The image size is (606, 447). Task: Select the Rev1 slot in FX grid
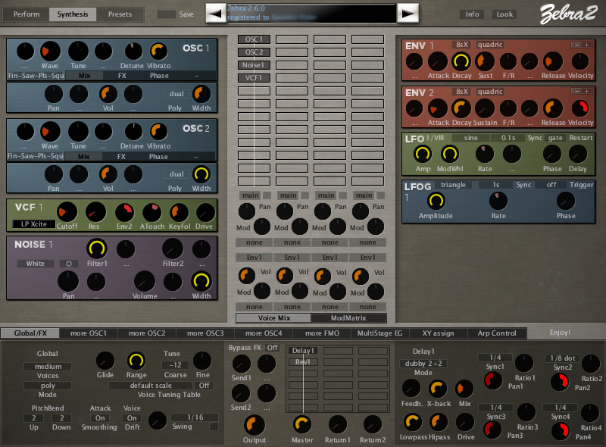coord(302,362)
